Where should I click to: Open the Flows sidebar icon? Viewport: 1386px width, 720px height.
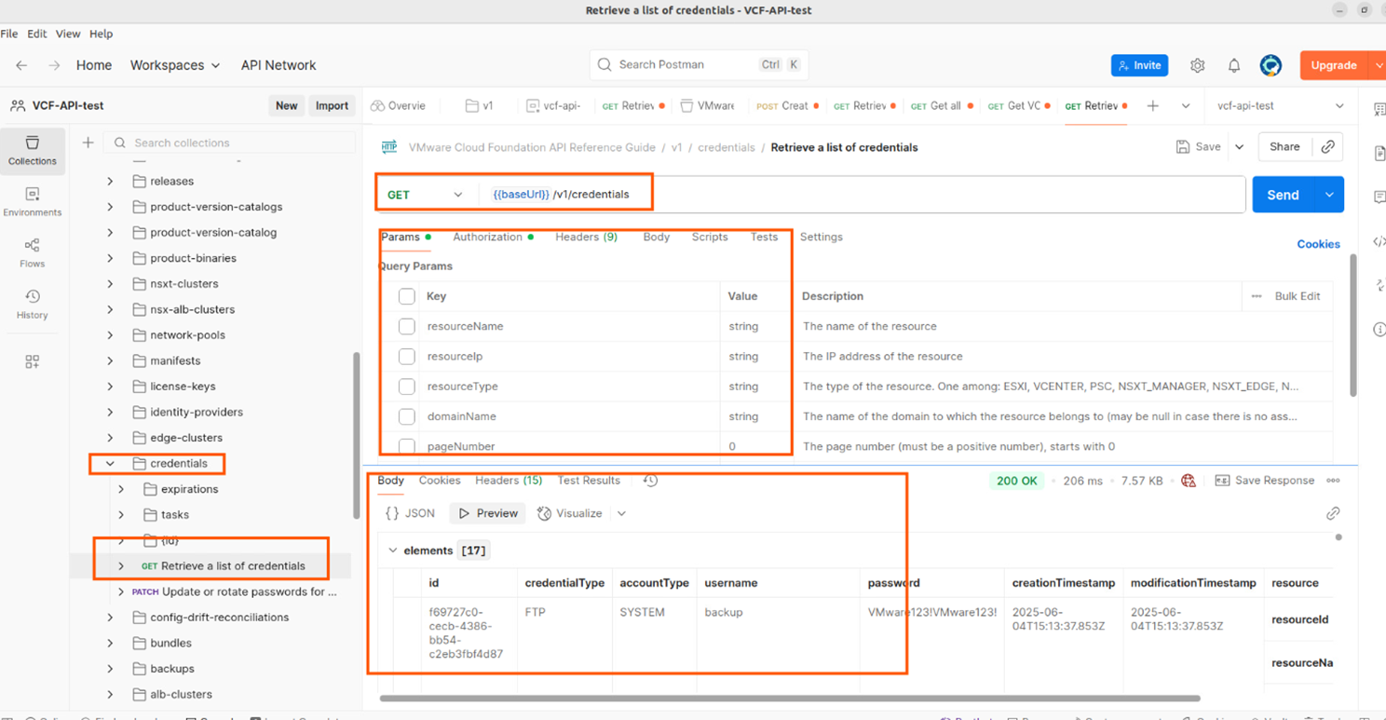[x=33, y=252]
